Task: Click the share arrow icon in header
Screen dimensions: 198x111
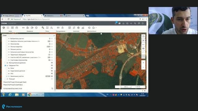Action: coord(131,23)
